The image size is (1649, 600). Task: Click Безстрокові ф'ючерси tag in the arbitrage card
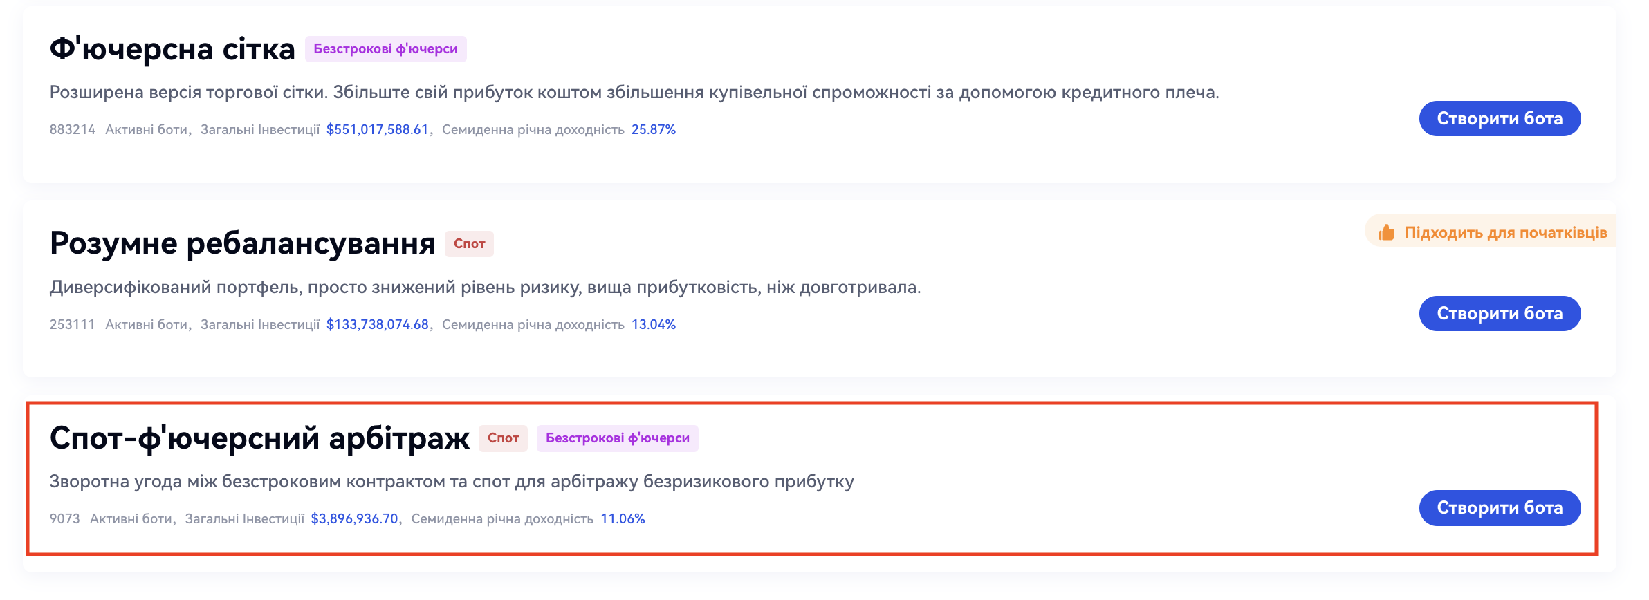[617, 438]
